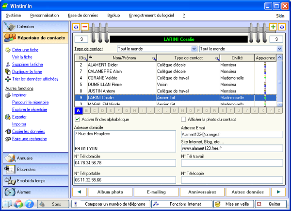Open the Skin menu

[x=280, y=16]
